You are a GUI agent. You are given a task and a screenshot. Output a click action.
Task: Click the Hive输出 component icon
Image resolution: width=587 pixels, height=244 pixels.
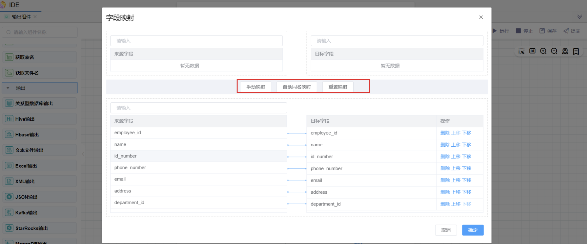point(9,119)
